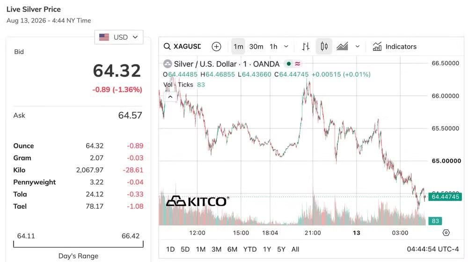Switch to the 1h interval
This screenshot has width=468, height=262.
click(x=273, y=46)
